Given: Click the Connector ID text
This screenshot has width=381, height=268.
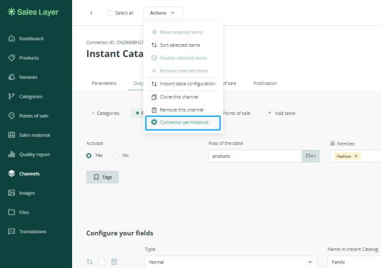Looking at the screenshot, I should point(115,43).
